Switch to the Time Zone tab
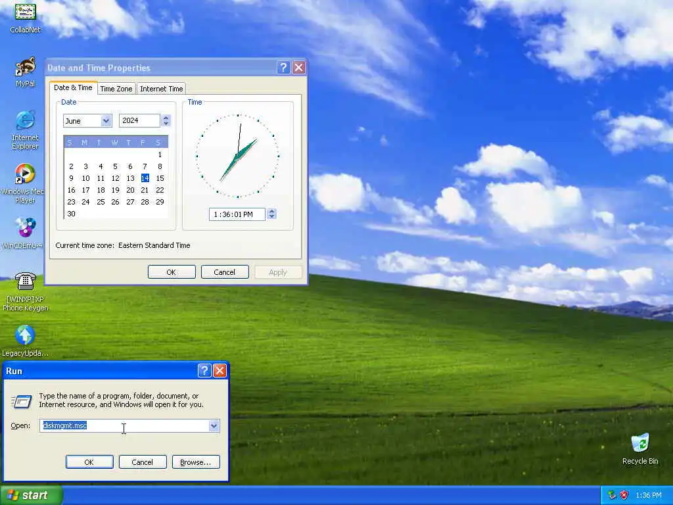 coord(116,89)
